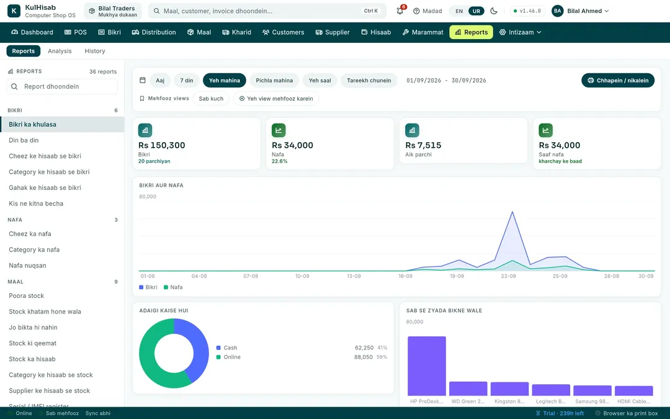This screenshot has height=419, width=670.
Task: Select the 7 din date filter
Action: point(187,80)
